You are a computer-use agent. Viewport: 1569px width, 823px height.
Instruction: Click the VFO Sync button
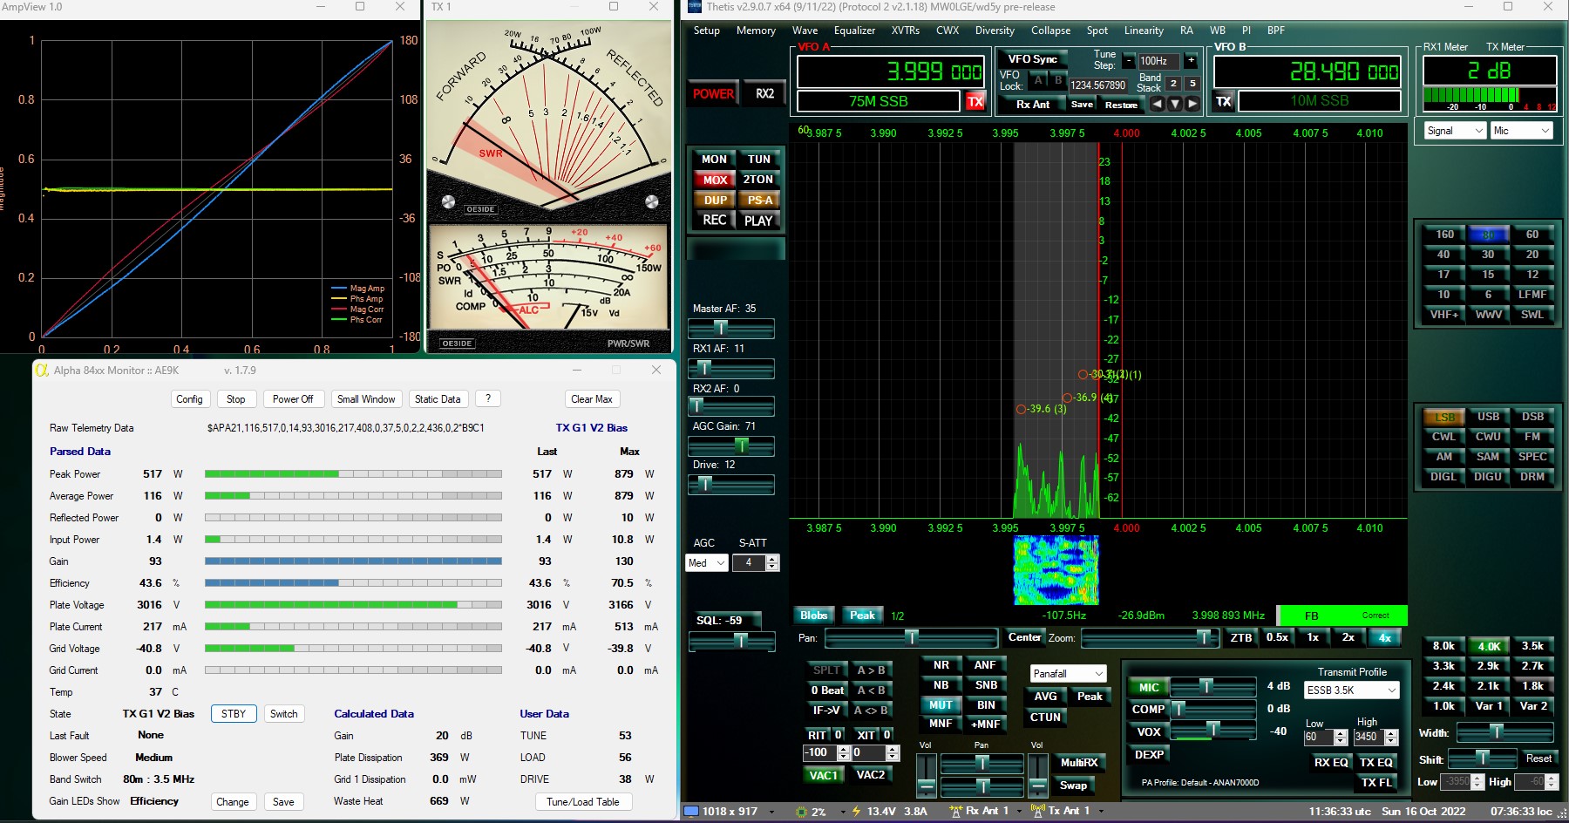tap(1033, 59)
